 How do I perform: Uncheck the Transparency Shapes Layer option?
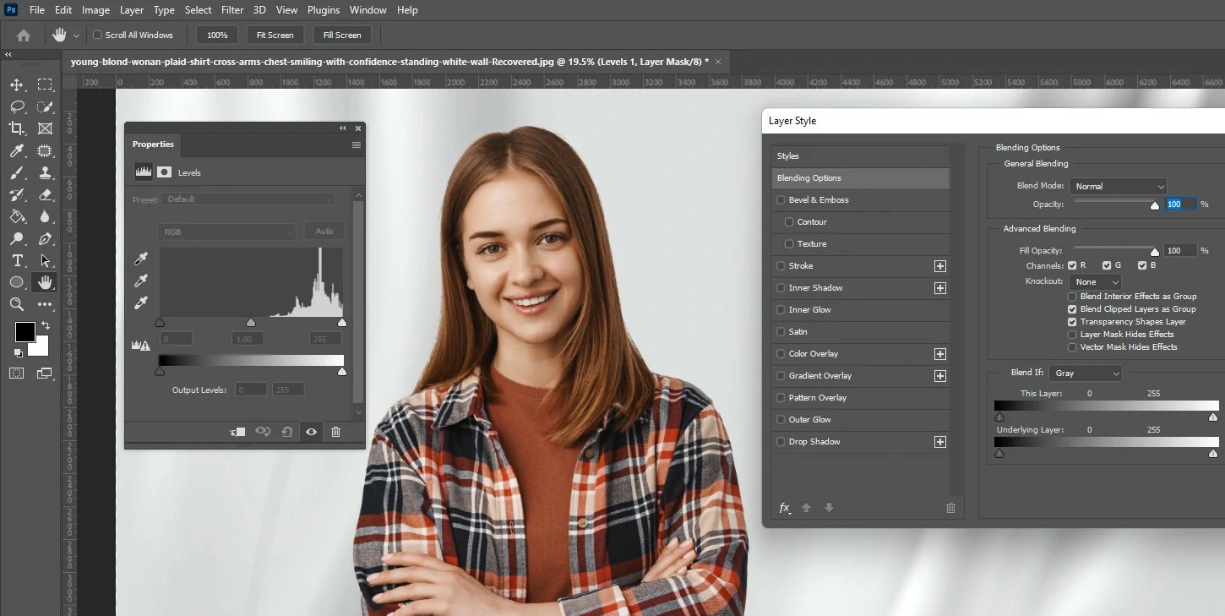coord(1071,322)
